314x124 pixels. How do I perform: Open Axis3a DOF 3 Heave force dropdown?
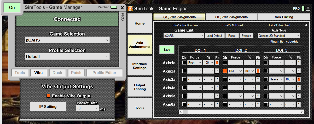tap(276, 79)
